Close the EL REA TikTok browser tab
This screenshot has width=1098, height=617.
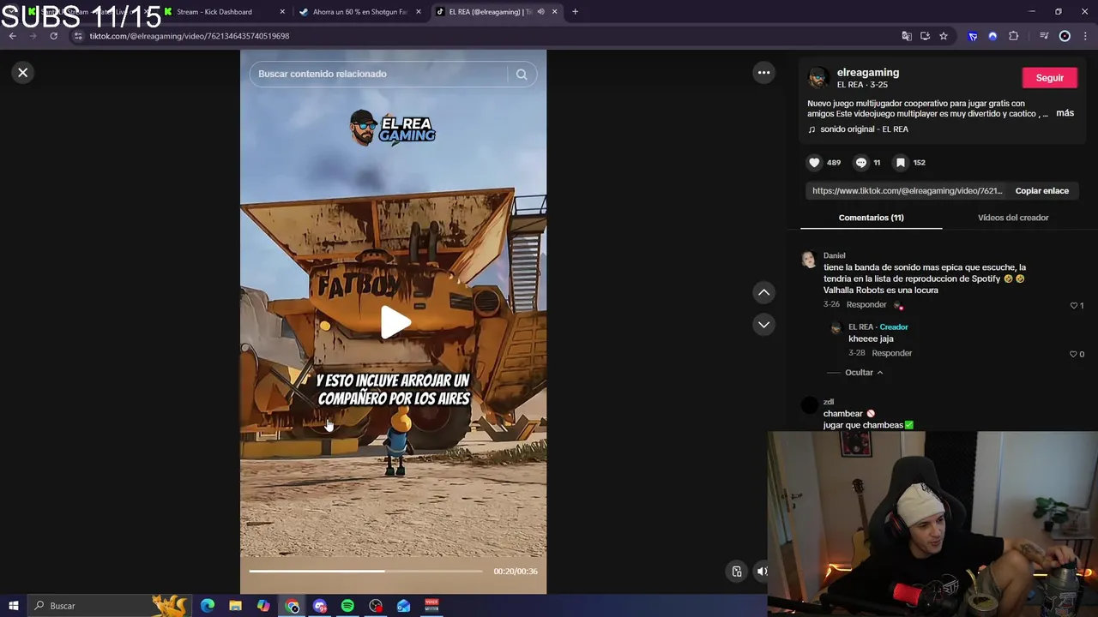554,12
